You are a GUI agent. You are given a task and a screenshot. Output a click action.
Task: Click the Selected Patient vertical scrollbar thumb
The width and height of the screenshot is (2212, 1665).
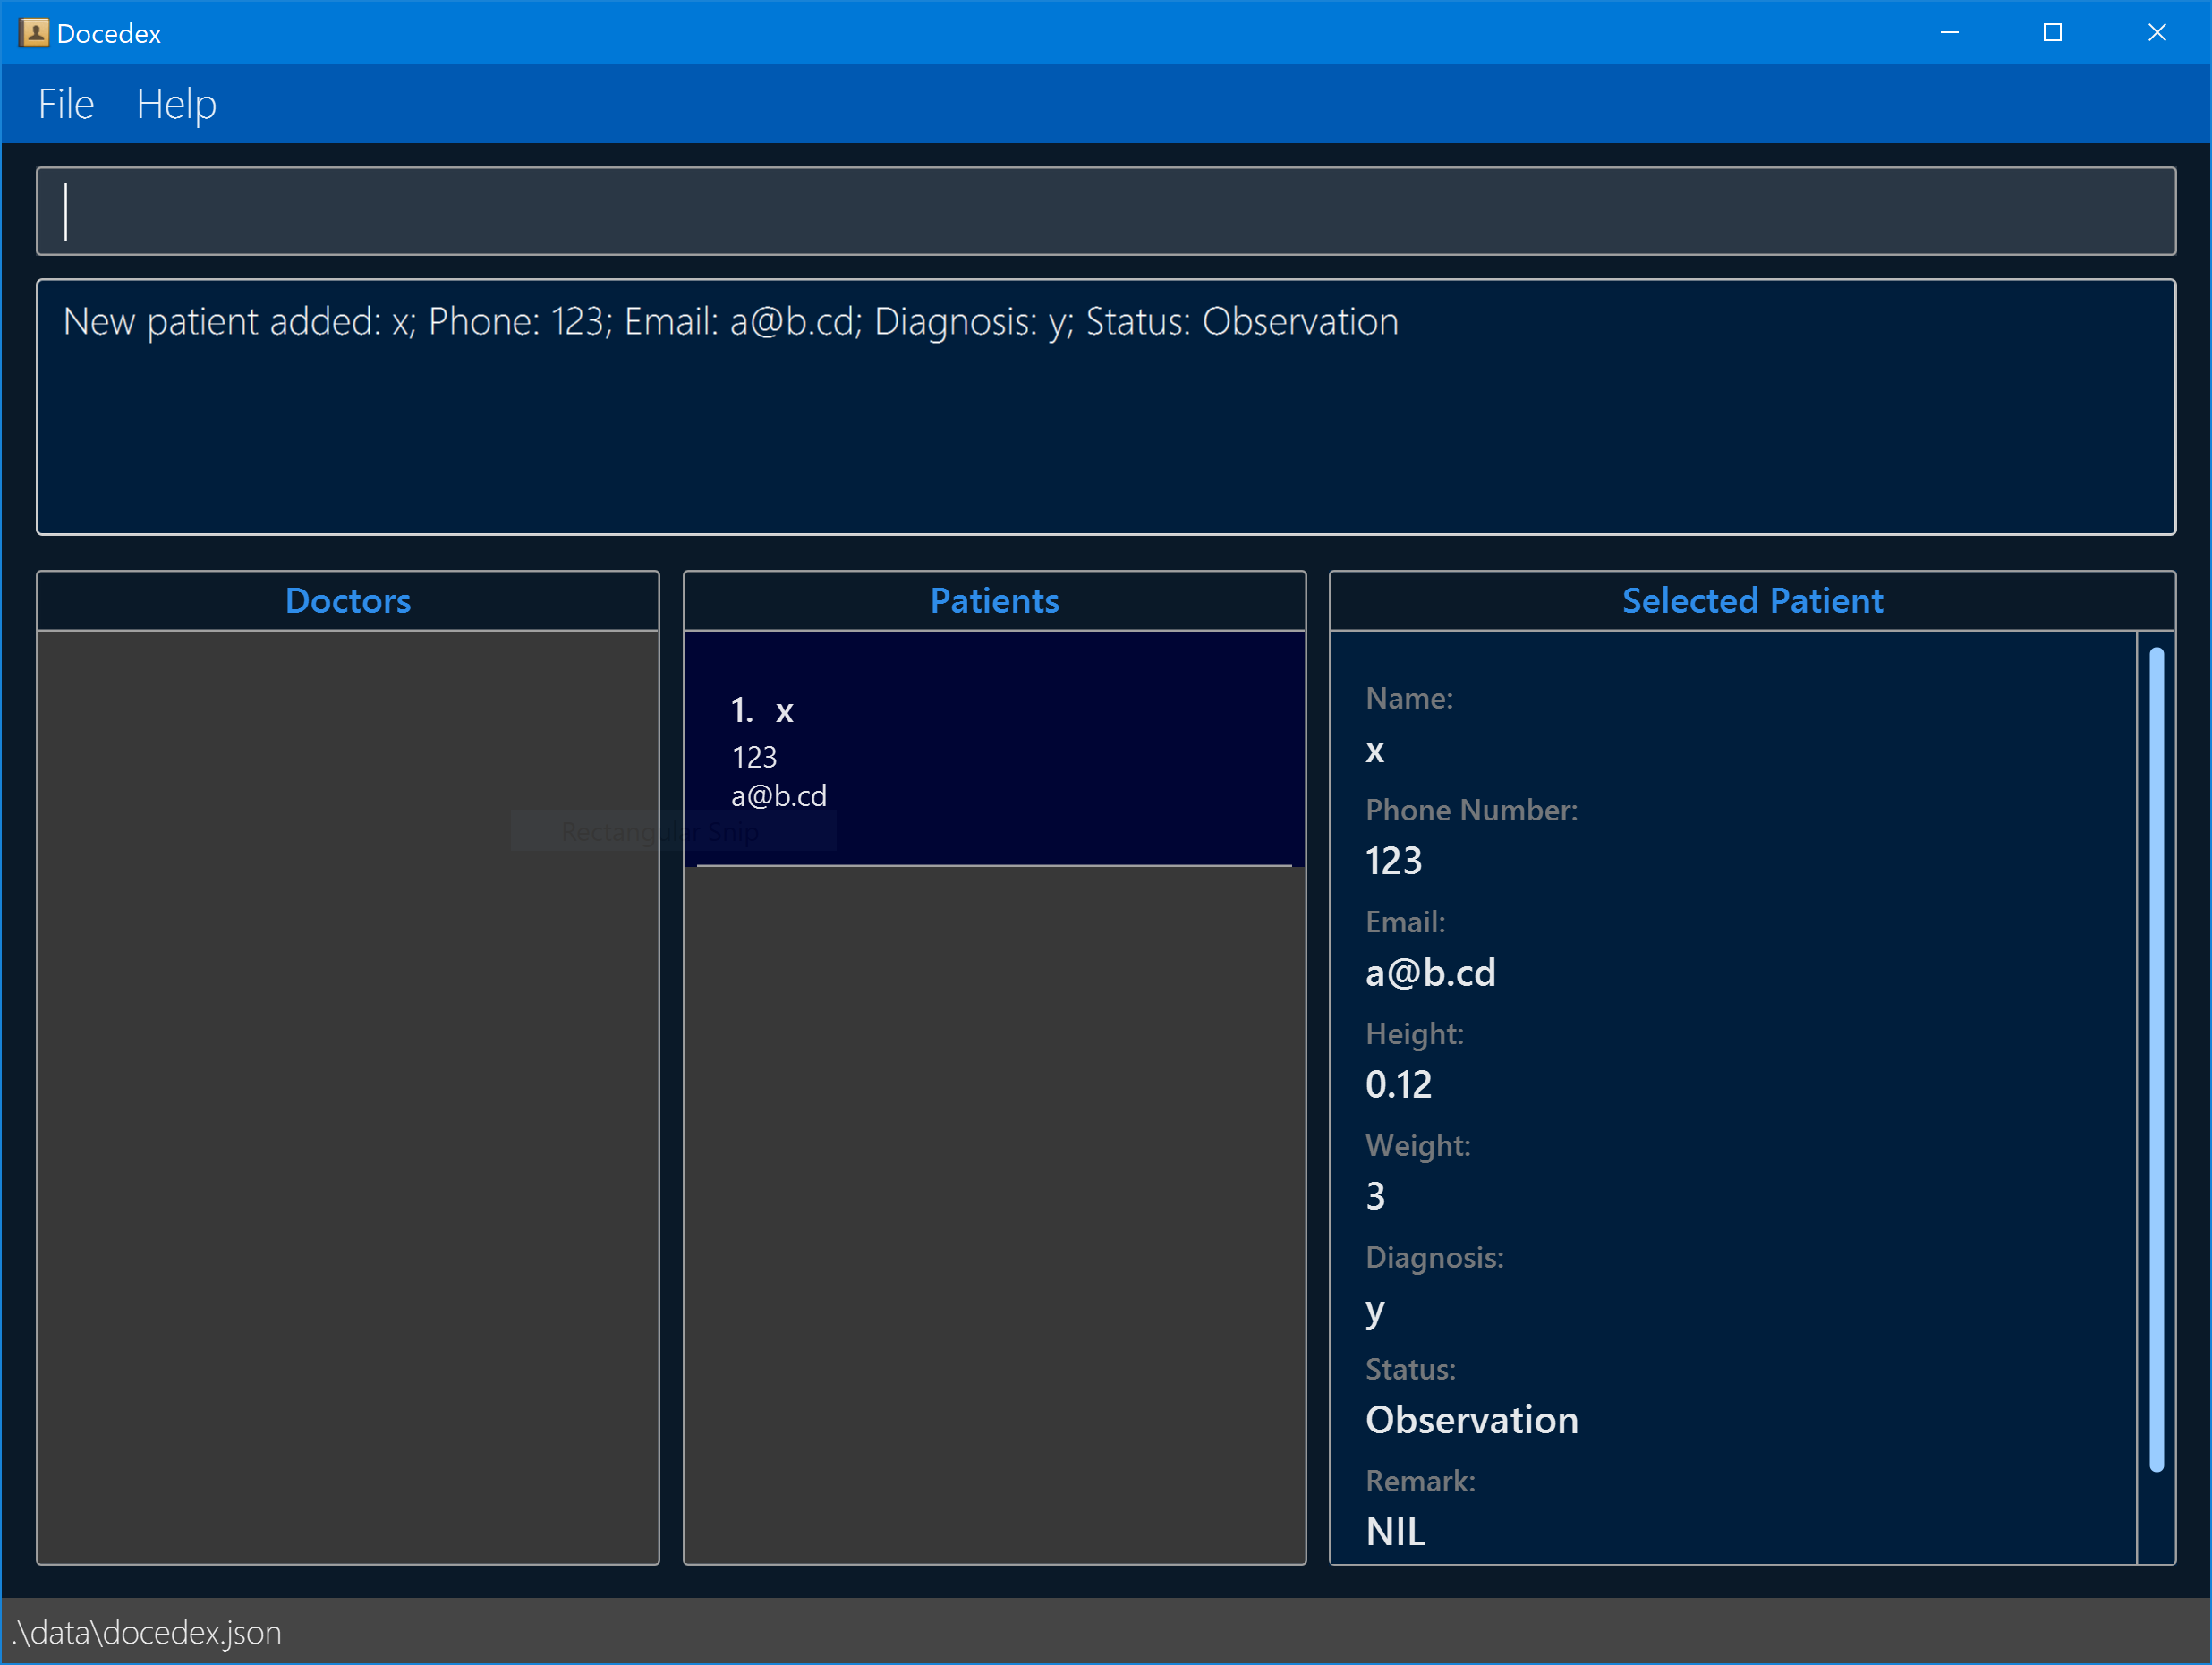pyautogui.click(x=2156, y=1058)
